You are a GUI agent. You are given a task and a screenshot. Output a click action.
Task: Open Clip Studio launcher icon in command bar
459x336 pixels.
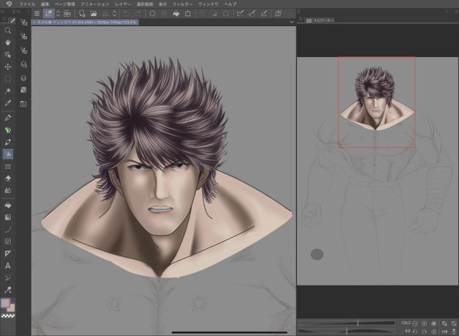tap(67, 13)
